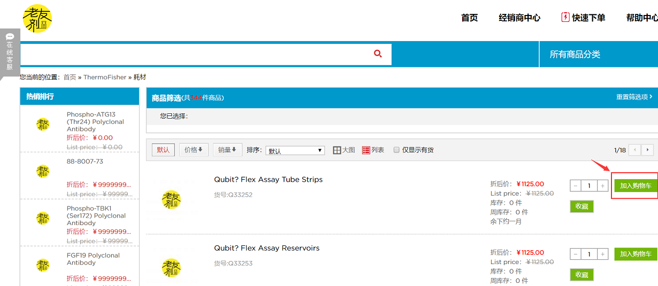Sort products by sales volume
Image resolution: width=658 pixels, height=286 pixels.
227,150
